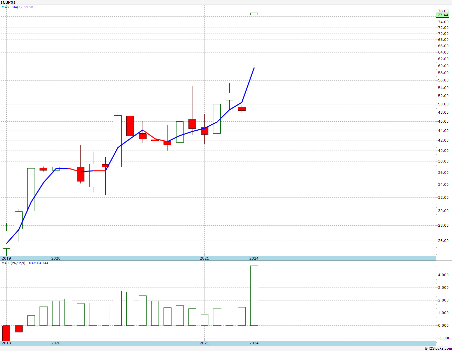Click 2024 on the price chart timeline

pos(254,258)
